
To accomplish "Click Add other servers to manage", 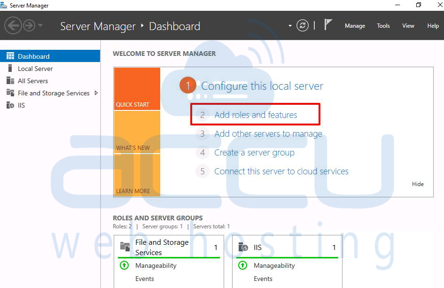I will [x=268, y=133].
